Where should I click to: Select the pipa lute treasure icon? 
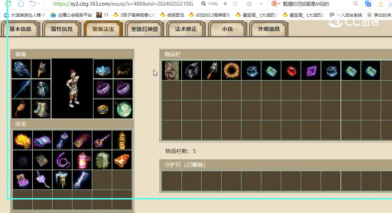click(102, 140)
